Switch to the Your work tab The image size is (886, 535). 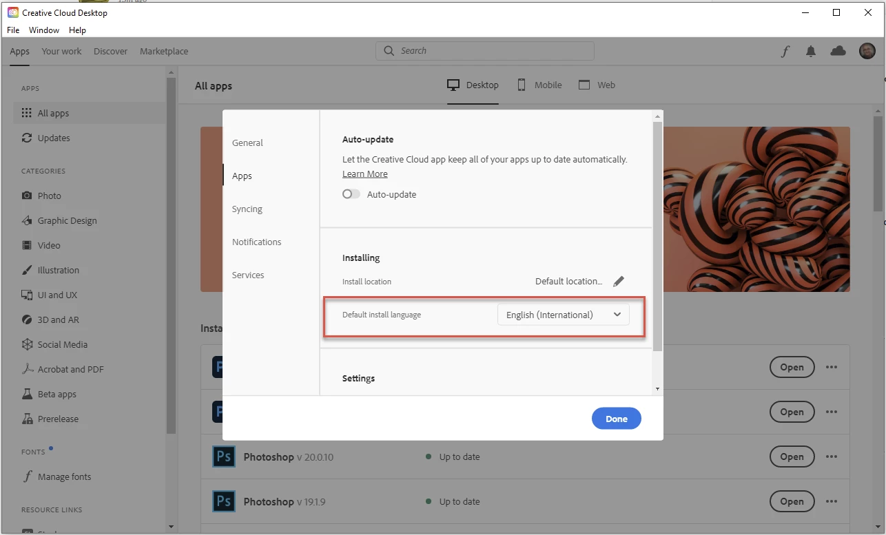(61, 51)
